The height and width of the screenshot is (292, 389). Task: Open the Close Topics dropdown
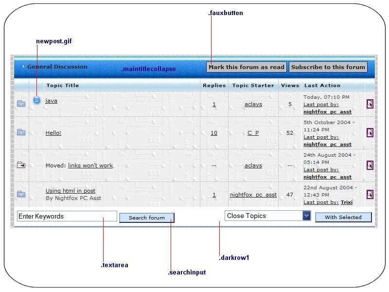pos(263,216)
